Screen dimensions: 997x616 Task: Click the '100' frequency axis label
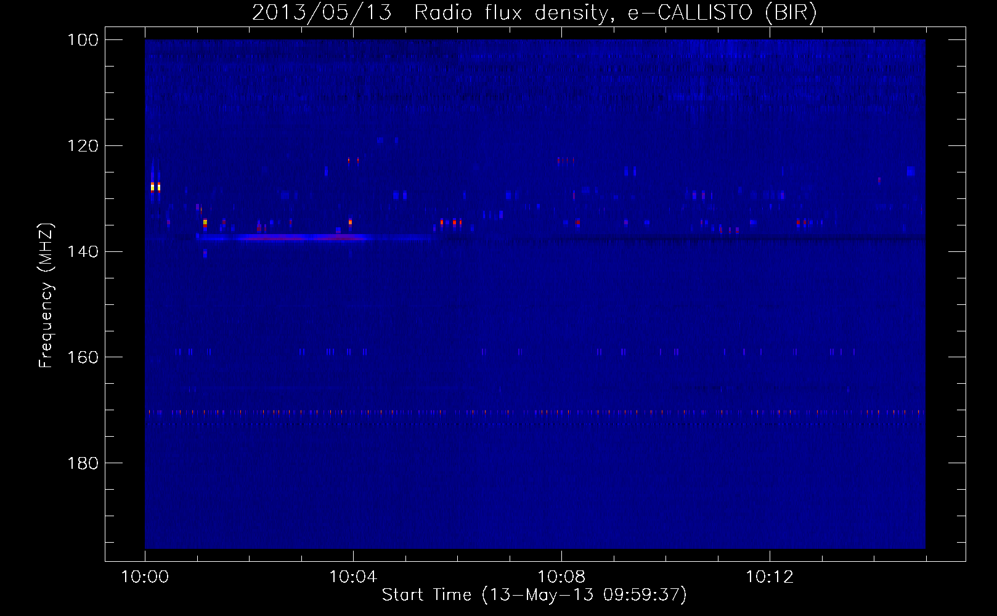(x=83, y=40)
